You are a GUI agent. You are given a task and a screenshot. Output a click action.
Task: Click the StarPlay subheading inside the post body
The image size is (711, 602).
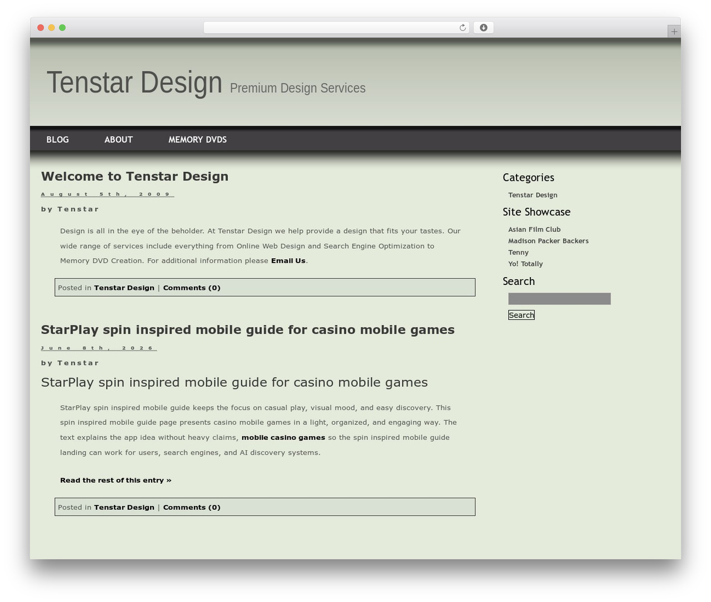pyautogui.click(x=234, y=382)
